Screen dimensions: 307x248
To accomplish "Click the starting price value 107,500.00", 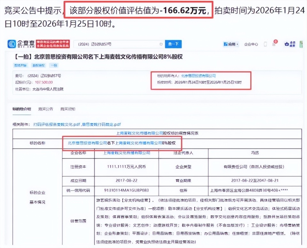I will [x=44, y=82].
